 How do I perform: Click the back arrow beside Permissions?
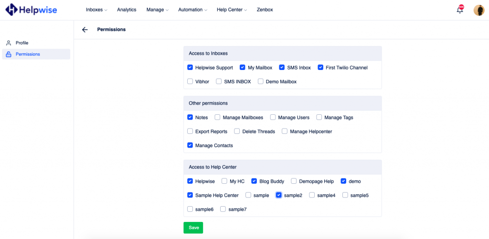[x=85, y=30]
